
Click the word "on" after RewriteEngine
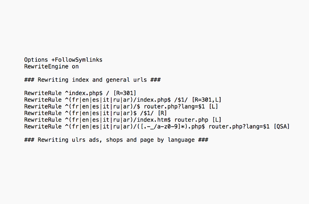click(x=75, y=67)
